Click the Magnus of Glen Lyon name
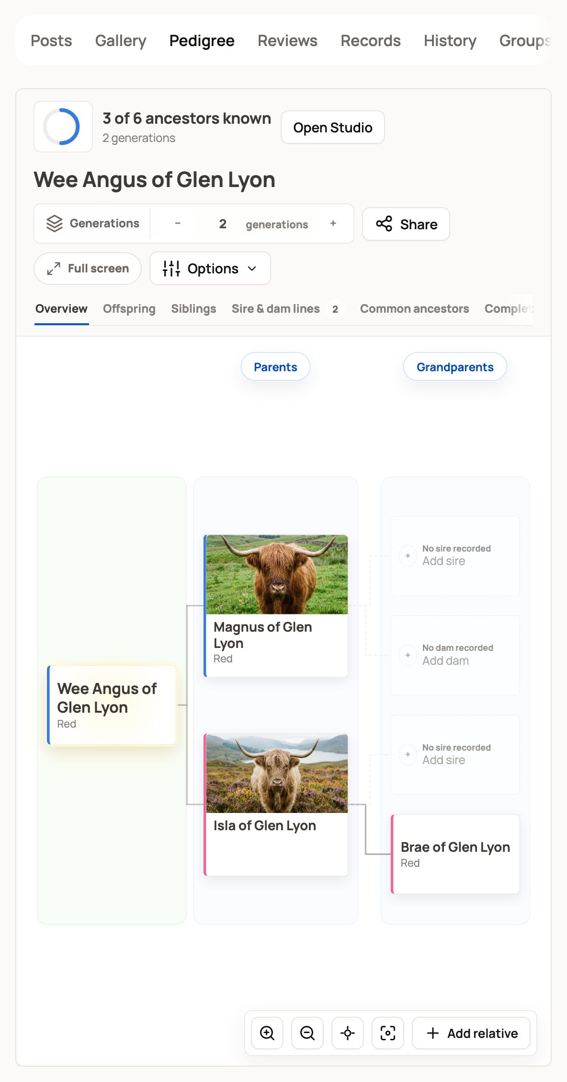Viewport: 567px width, 1082px height. (x=263, y=635)
